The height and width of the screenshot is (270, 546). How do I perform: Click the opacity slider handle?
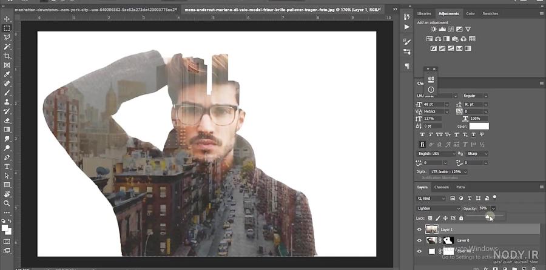488,217
